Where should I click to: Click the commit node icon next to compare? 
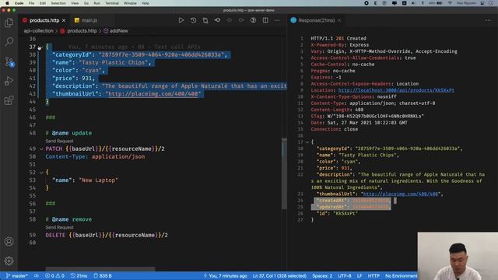[x=218, y=20]
